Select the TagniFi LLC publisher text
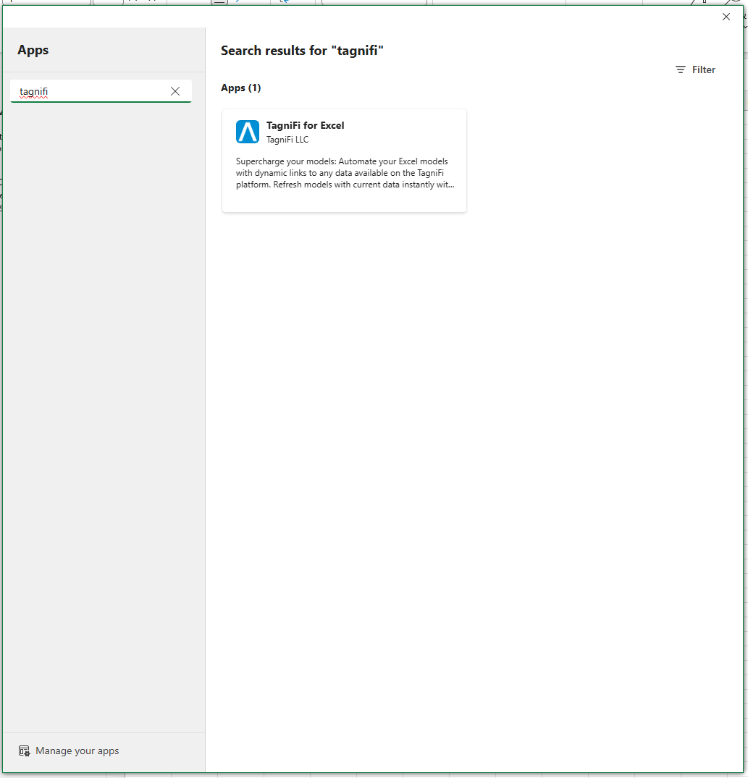 click(287, 140)
